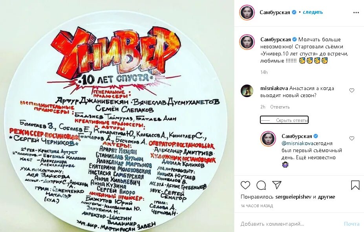Collapse replies with Скрыть ответы

pos(284,120)
